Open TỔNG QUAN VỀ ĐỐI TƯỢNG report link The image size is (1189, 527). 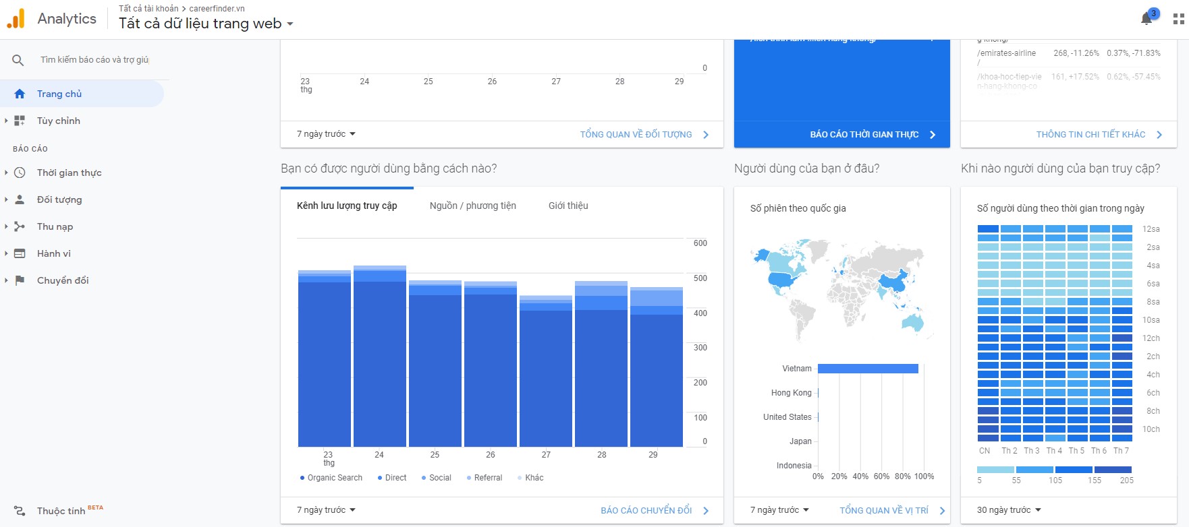[636, 135]
